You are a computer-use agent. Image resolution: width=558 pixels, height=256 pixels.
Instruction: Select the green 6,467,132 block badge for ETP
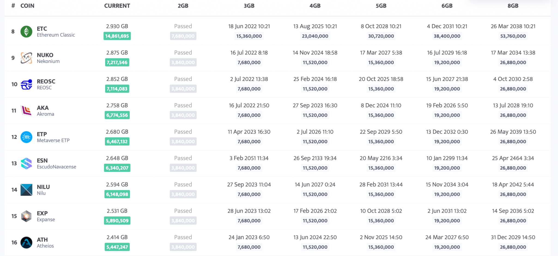[117, 141]
